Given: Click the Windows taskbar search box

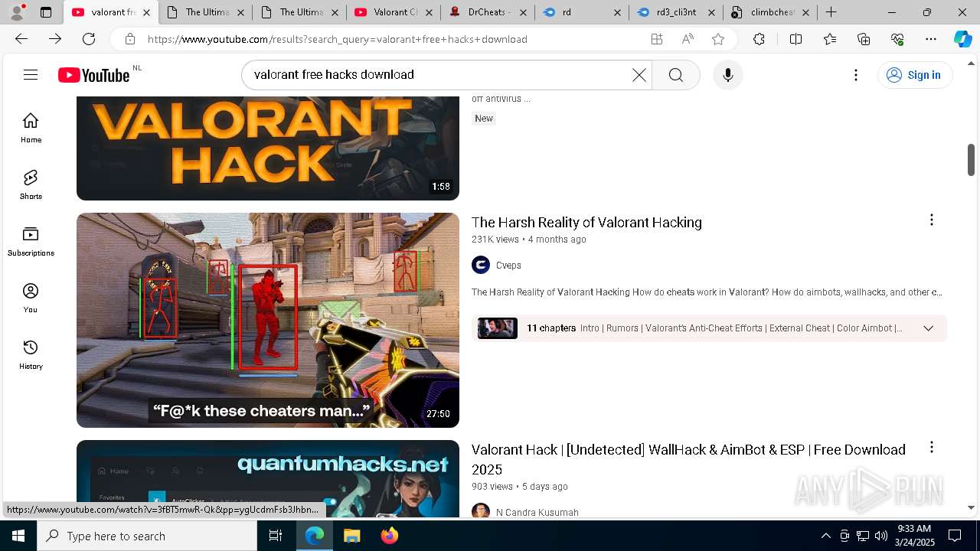Looking at the screenshot, I should 147,536.
